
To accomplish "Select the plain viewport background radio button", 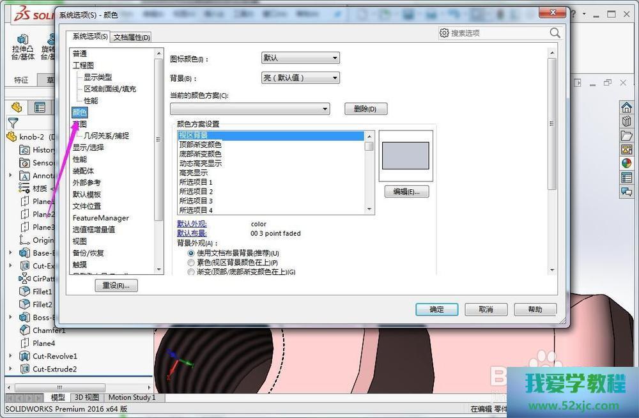I will point(191,263).
